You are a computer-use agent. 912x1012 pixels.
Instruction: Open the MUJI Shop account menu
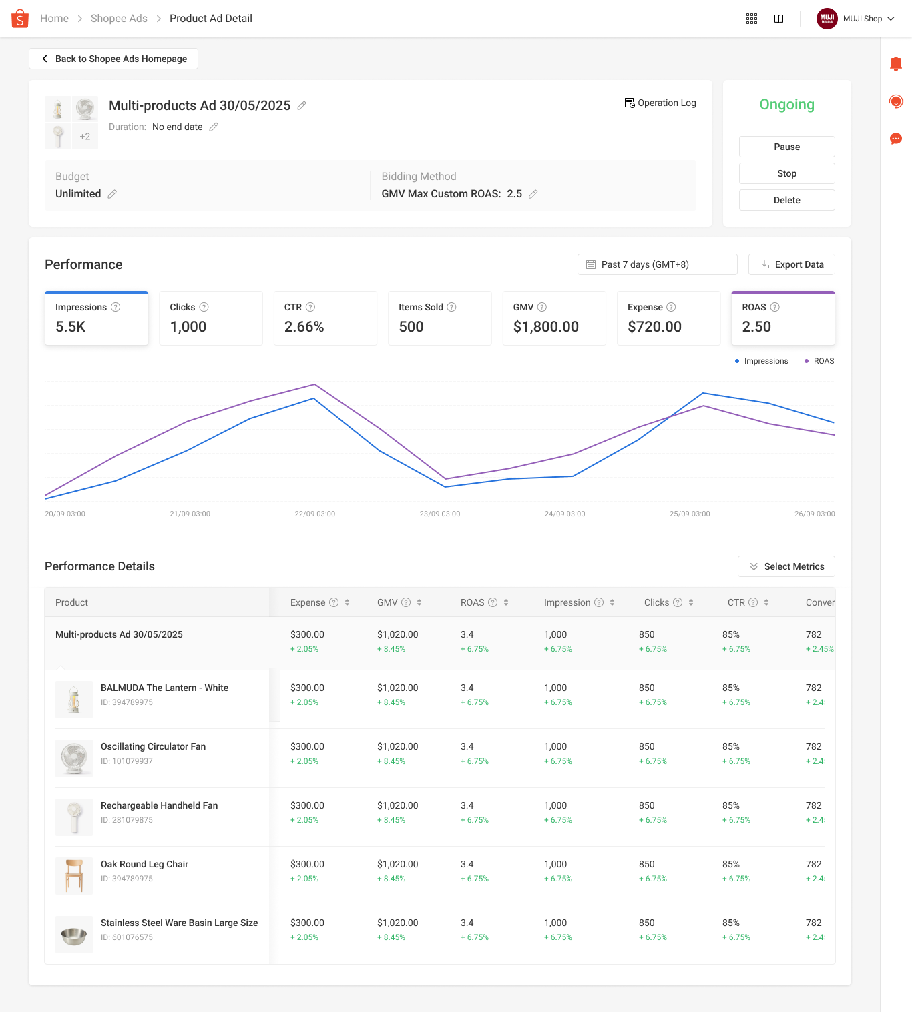click(x=855, y=19)
